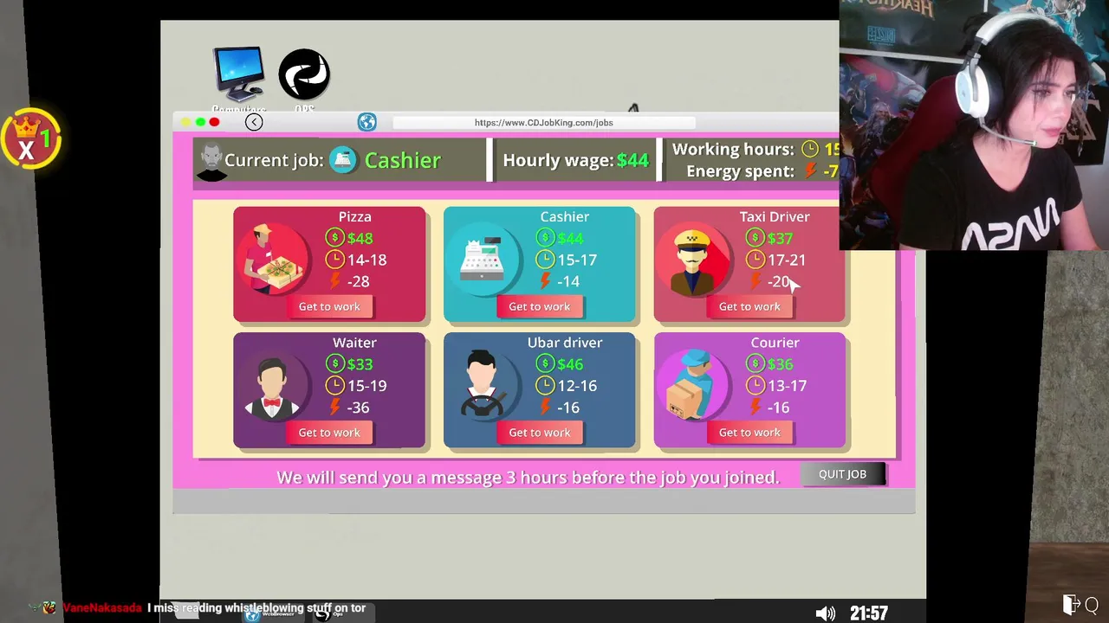Viewport: 1109px width, 623px height.
Task: Click the Courier $36 wage text
Action: (x=780, y=364)
